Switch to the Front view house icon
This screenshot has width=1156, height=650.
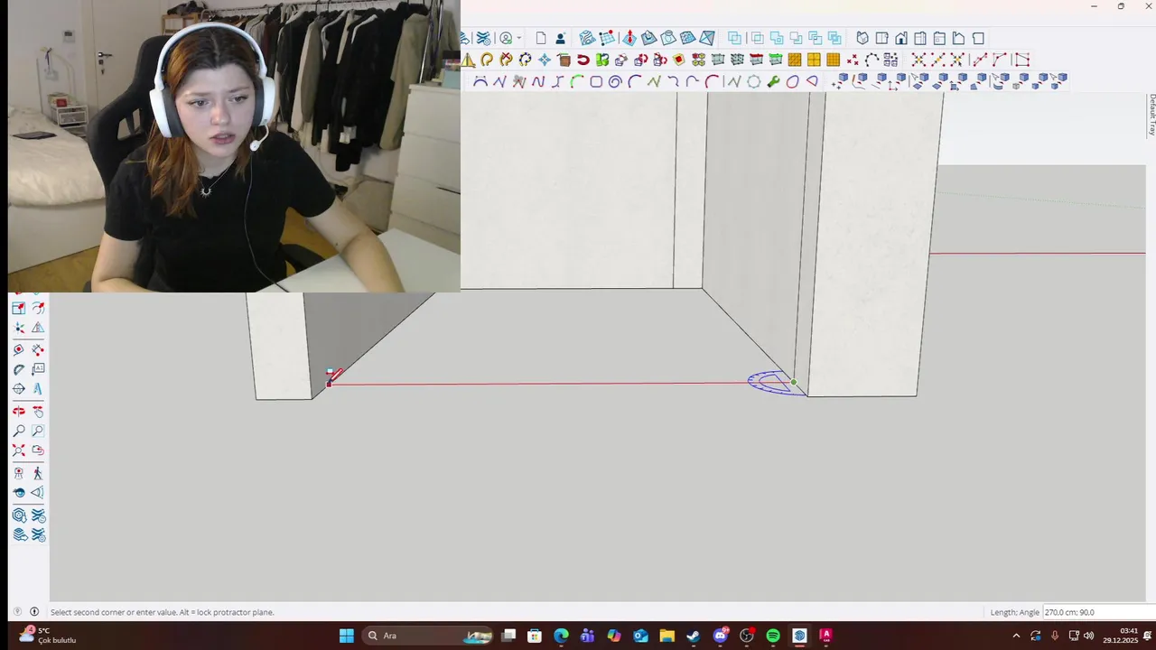901,38
